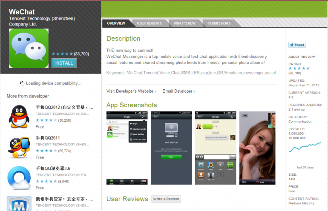
Task: Go to the Overview tab
Action: pos(116,23)
